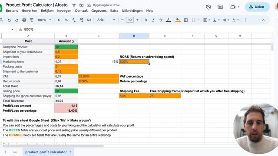Expand the merge cells dropdown arrow

pyautogui.click(x=199, y=20)
